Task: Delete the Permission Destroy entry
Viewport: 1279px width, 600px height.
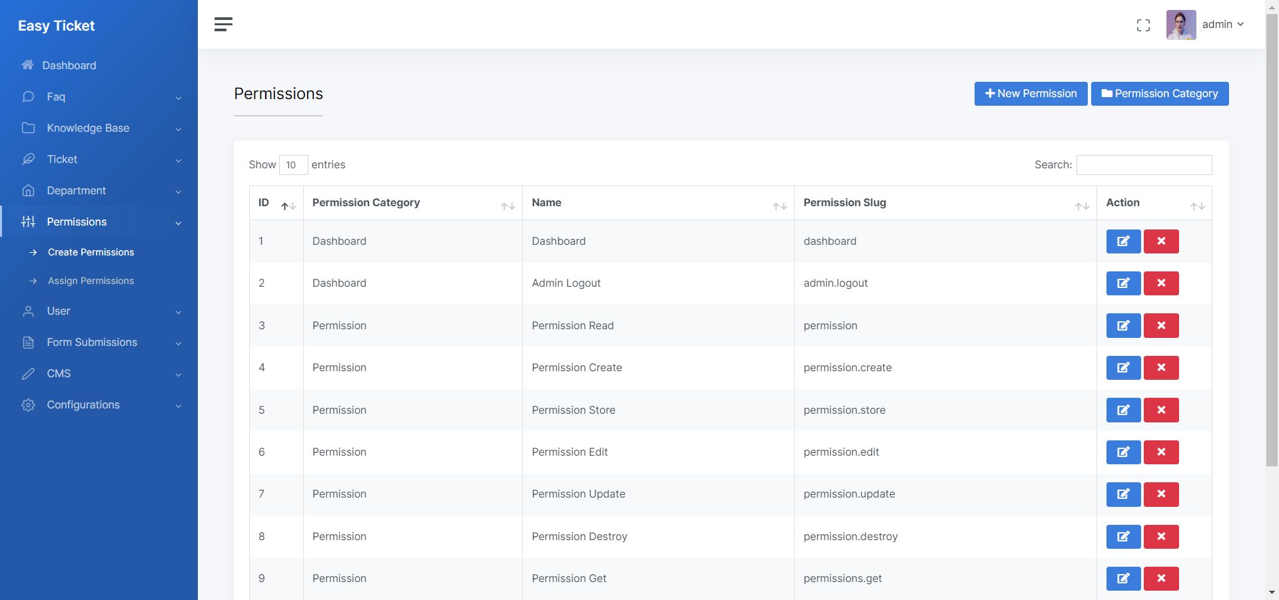Action: click(x=1161, y=537)
